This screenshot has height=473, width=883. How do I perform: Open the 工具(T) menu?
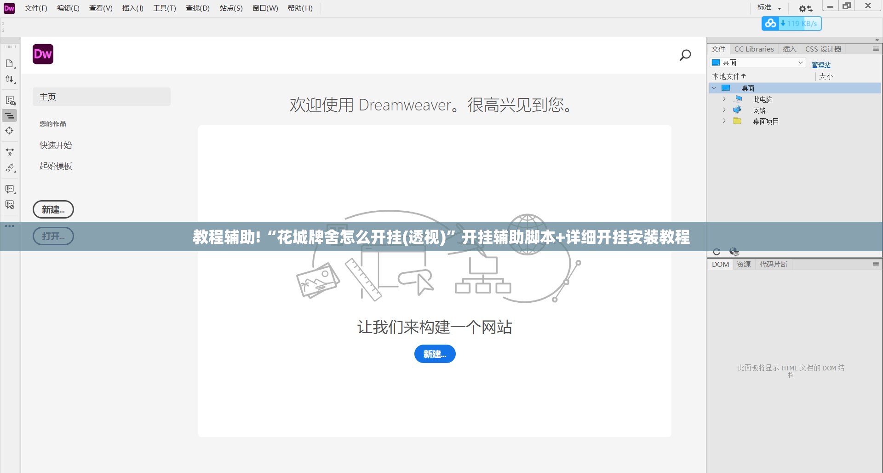pos(165,8)
